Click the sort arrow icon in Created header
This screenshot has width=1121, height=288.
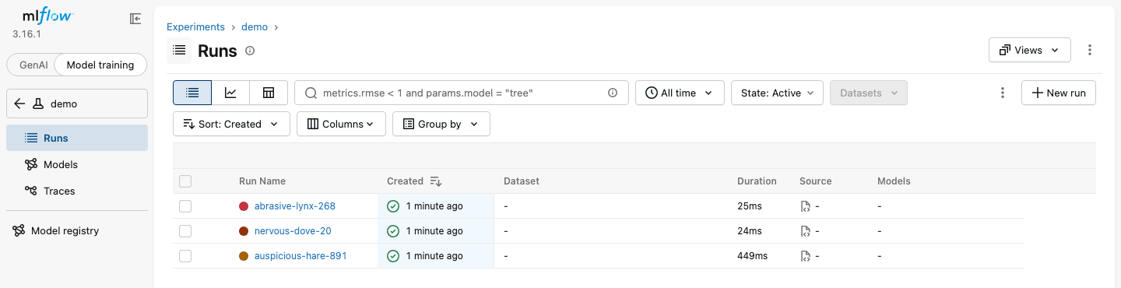[x=436, y=181]
